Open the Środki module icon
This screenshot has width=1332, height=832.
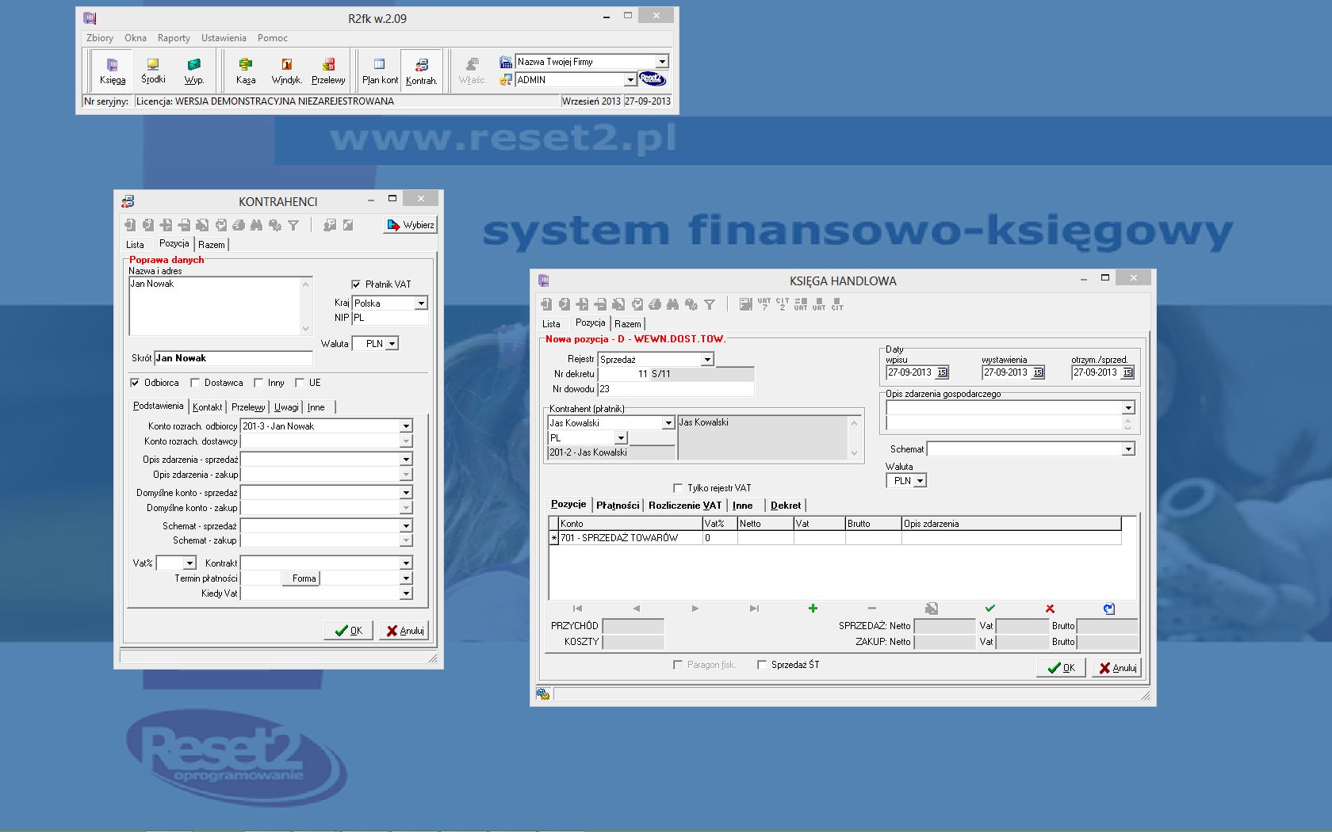point(153,71)
